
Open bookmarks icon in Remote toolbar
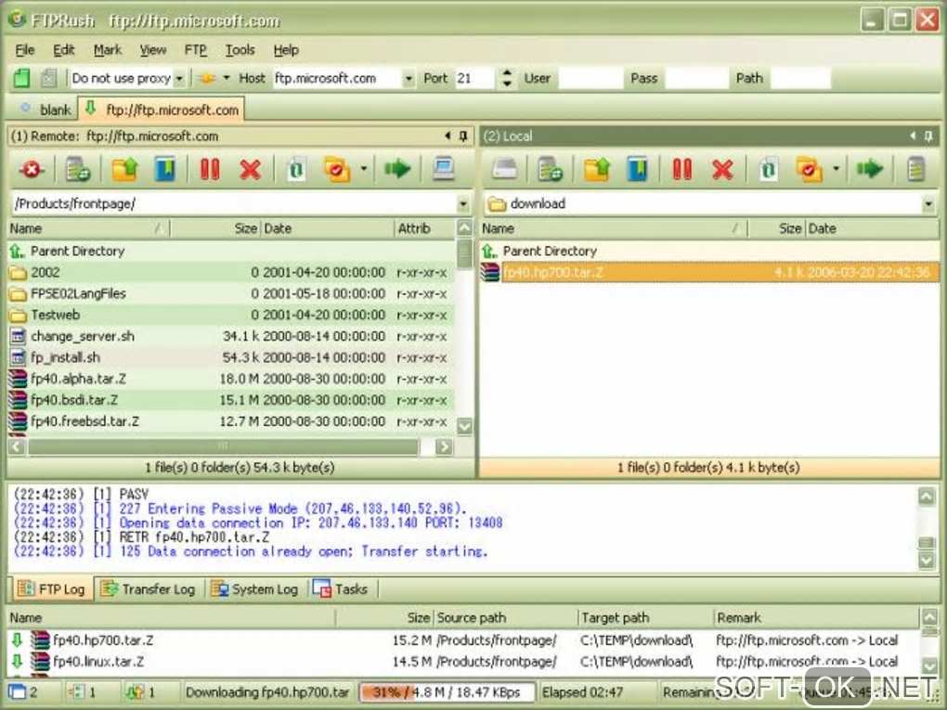(165, 170)
